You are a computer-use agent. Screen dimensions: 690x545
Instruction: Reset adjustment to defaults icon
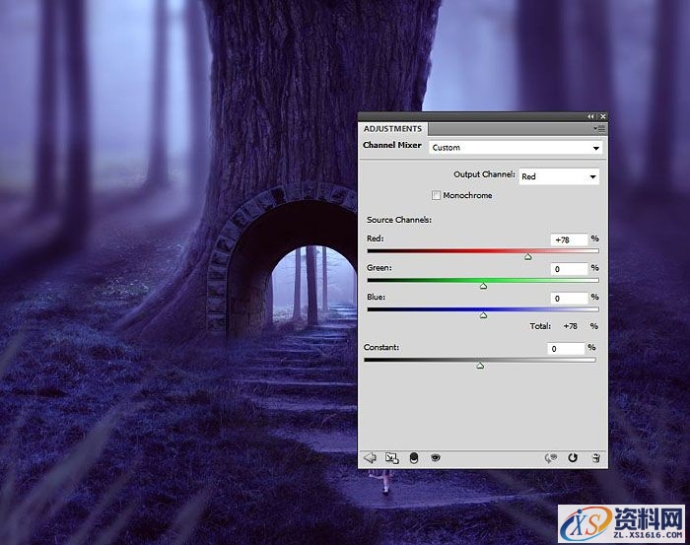(x=573, y=457)
